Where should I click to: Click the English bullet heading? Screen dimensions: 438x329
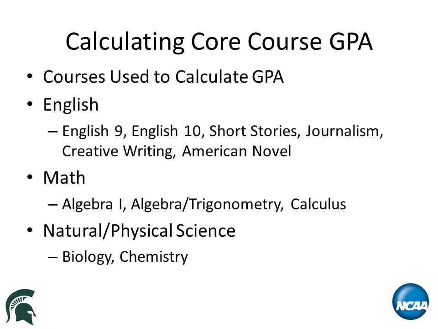coord(71,105)
